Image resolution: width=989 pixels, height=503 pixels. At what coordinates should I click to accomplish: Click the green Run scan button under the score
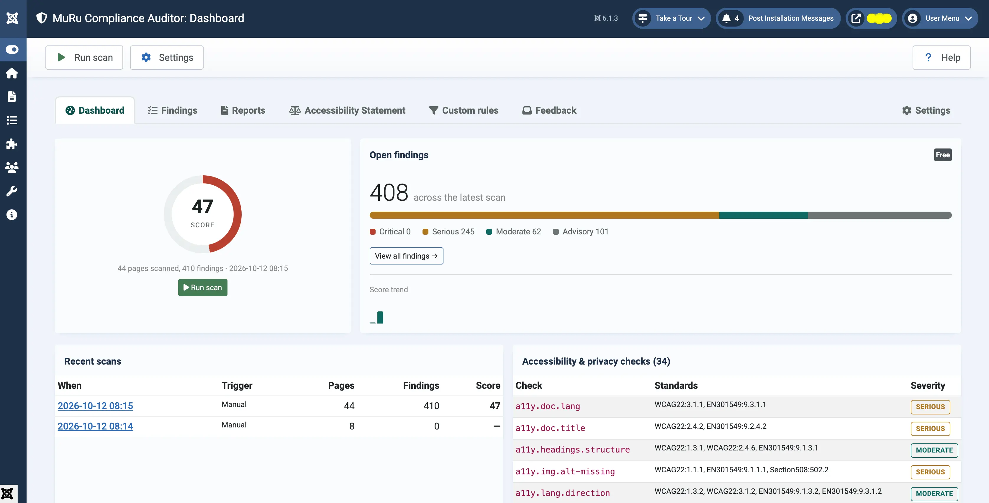click(203, 288)
